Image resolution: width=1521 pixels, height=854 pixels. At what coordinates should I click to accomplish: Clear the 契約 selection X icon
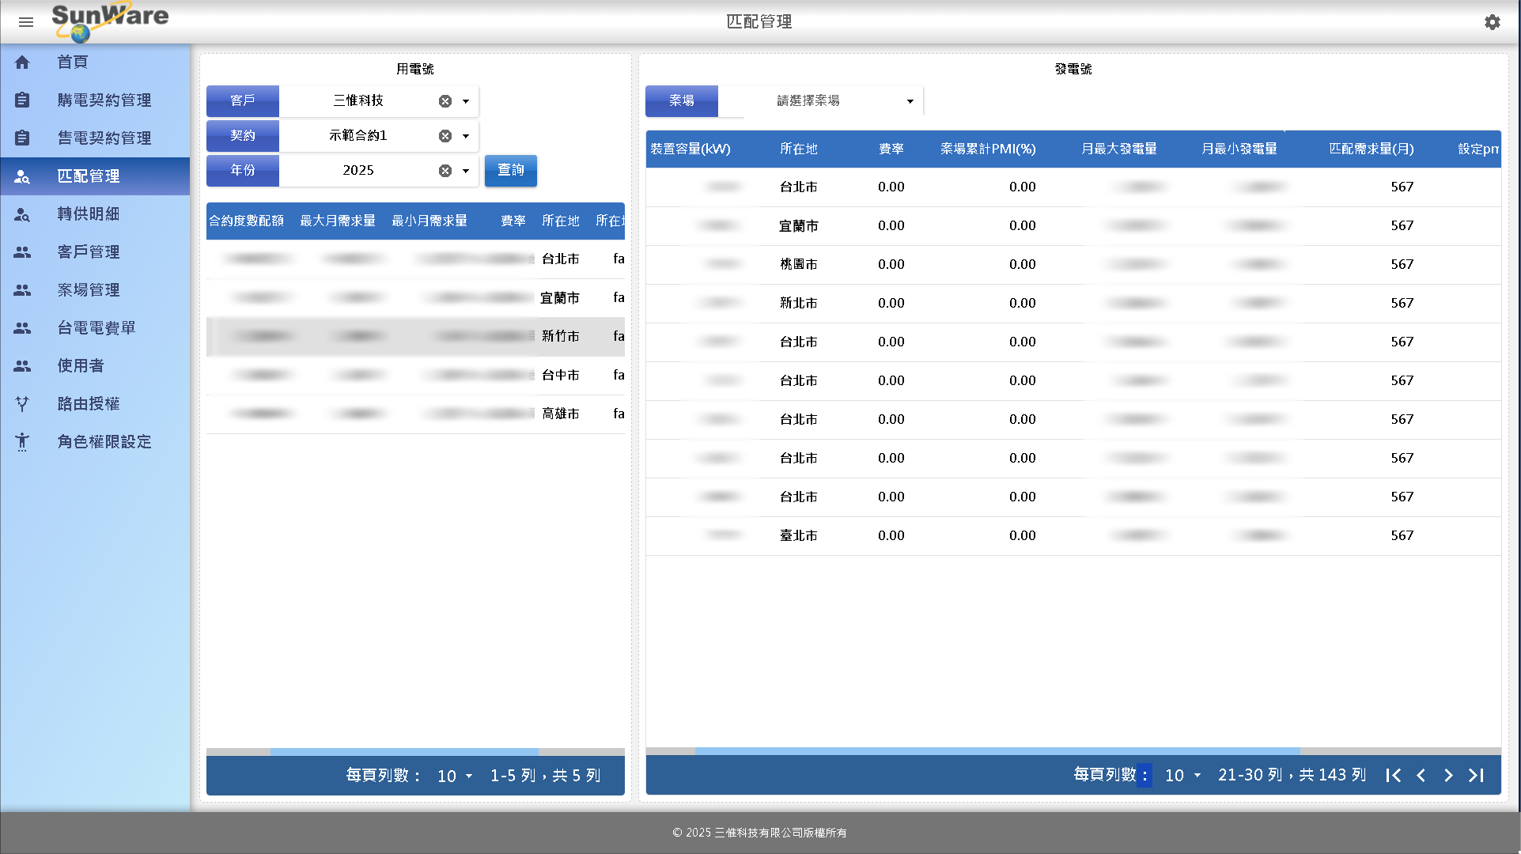point(445,136)
